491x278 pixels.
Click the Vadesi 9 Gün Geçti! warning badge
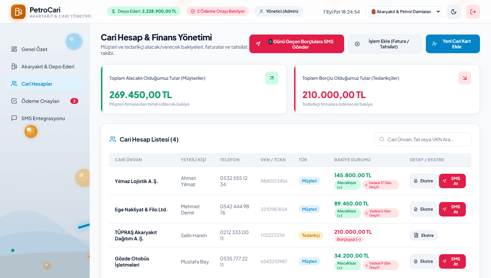381,266
